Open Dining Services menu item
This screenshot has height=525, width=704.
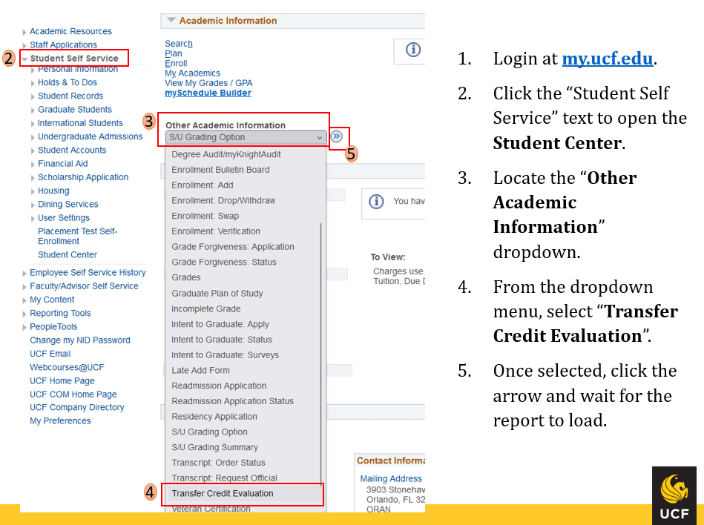tap(68, 204)
